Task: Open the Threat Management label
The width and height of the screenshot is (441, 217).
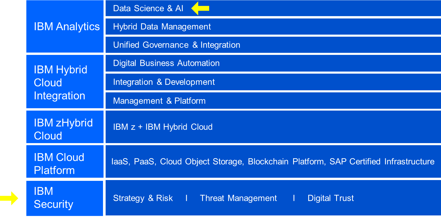Action: click(x=238, y=198)
